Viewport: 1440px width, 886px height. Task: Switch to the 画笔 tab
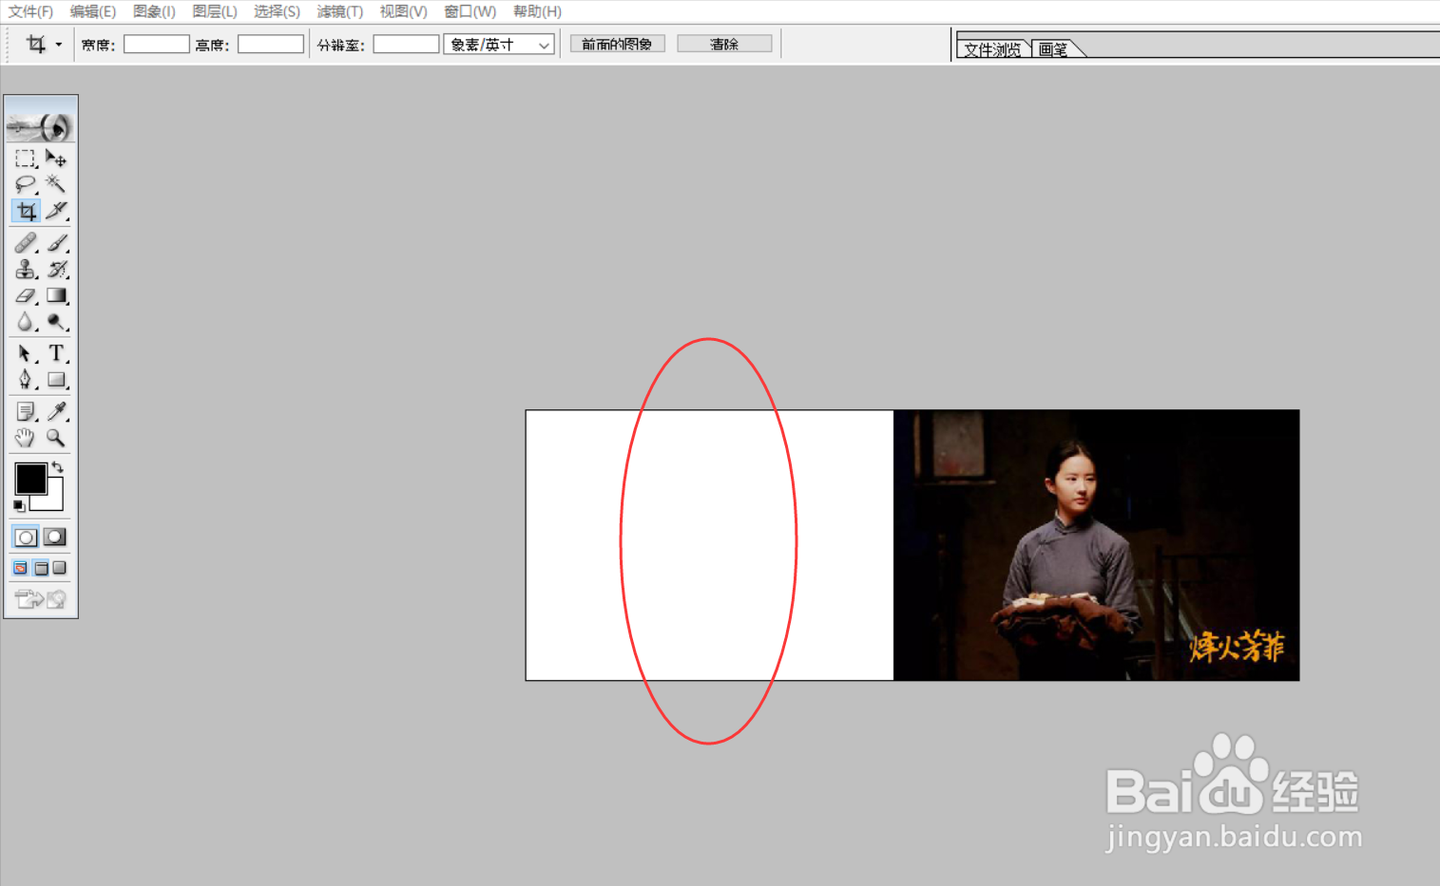[x=1055, y=49]
